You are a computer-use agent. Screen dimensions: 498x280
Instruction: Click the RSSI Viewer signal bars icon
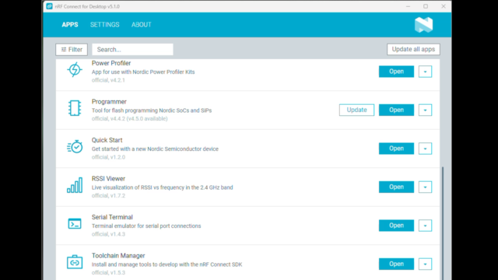(x=75, y=185)
